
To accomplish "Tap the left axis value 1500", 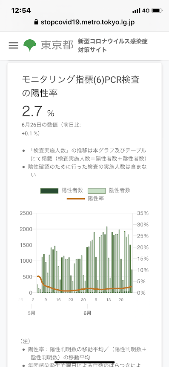I will (26, 245).
